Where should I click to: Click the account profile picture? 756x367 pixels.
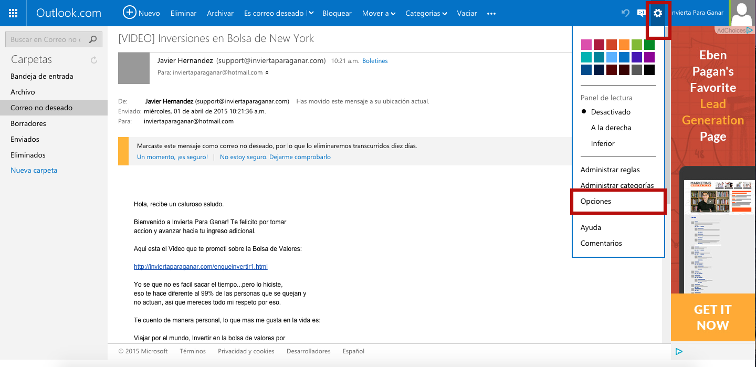[x=742, y=13]
